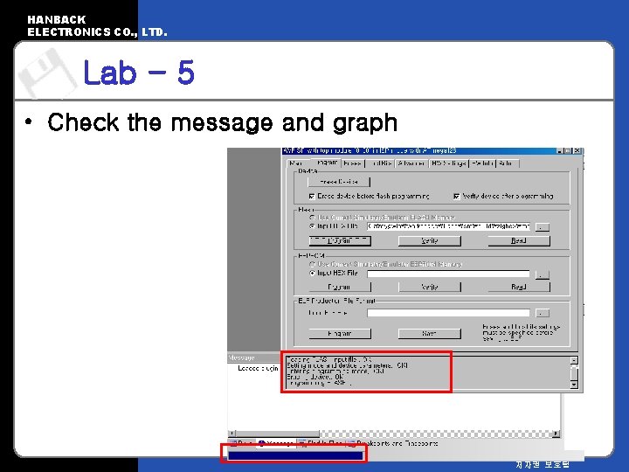629x472 pixels.
Task: Select the Message tab icon at bottom
Action: 262,443
